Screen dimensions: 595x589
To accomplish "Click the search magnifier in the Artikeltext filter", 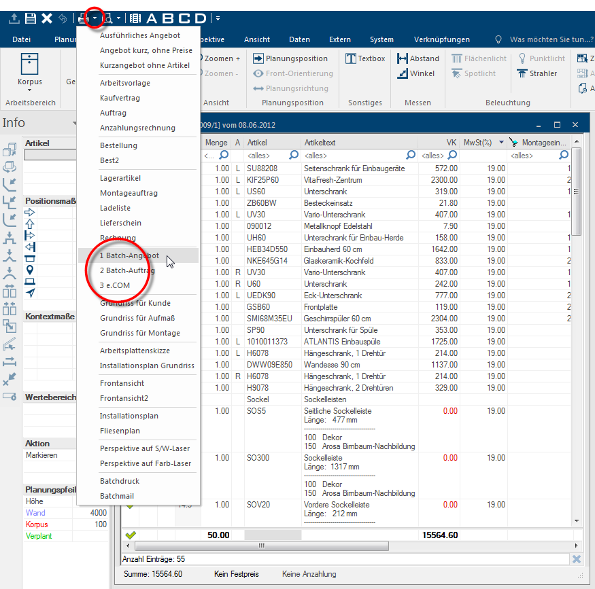I will coord(410,156).
